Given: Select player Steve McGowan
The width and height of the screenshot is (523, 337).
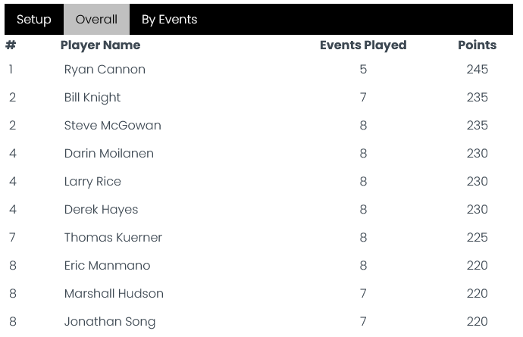Looking at the screenshot, I should coord(113,125).
